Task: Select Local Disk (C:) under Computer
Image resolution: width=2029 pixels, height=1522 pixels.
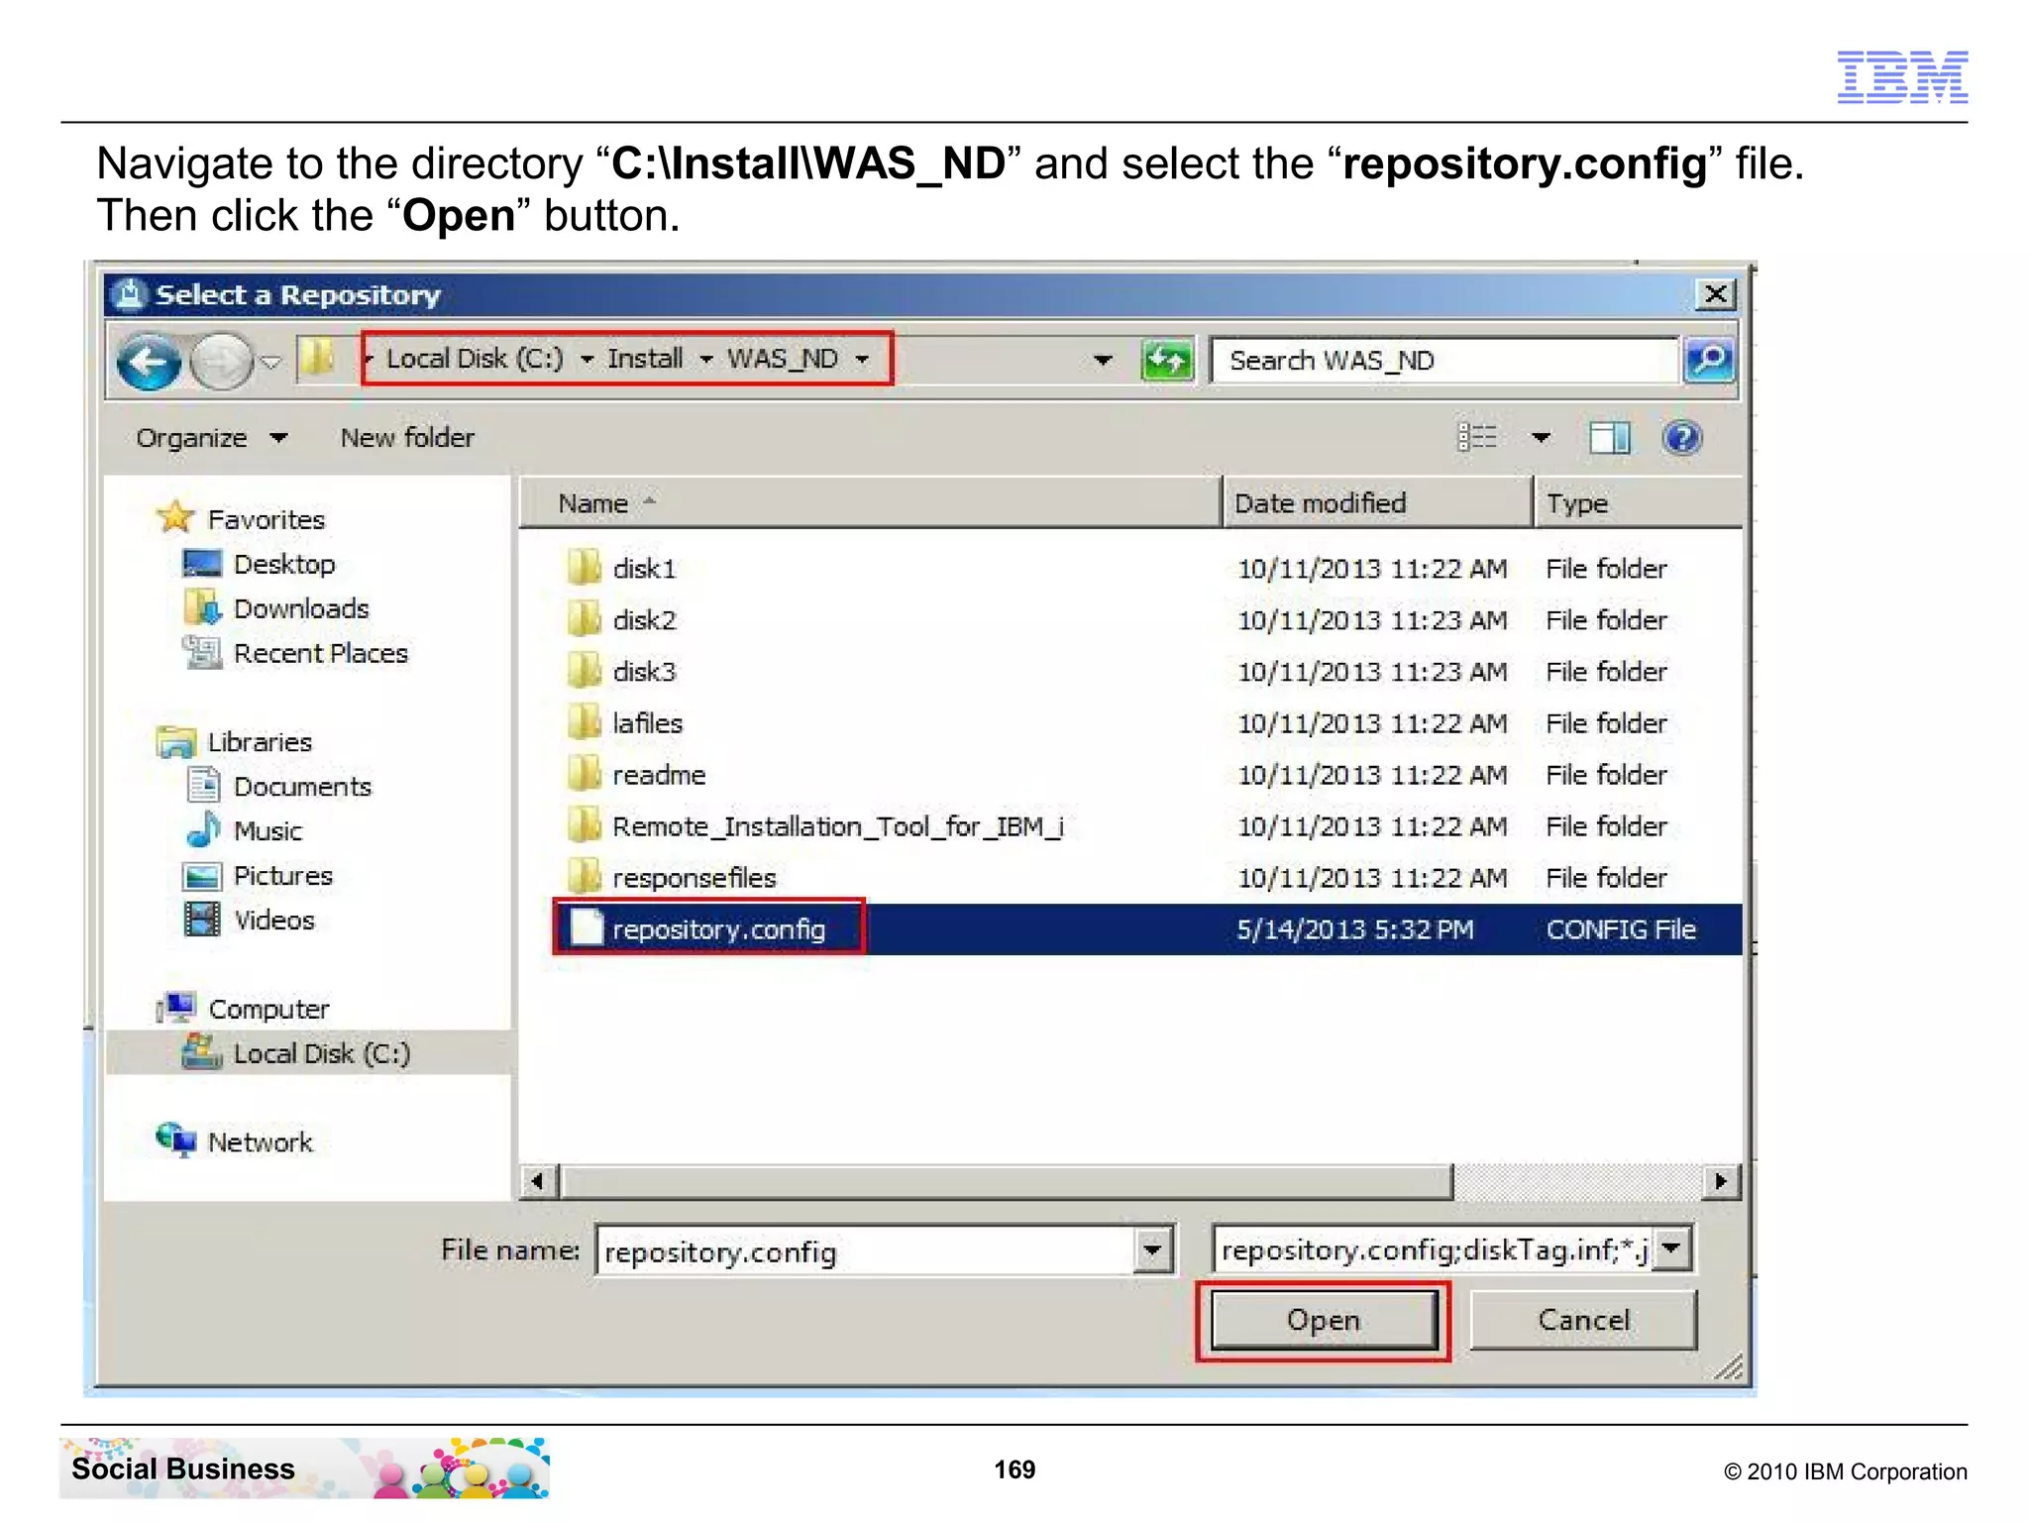Action: pos(307,1052)
